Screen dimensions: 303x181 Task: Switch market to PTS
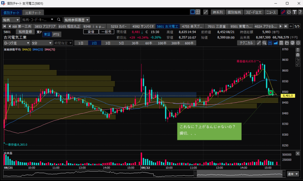coord(56,35)
